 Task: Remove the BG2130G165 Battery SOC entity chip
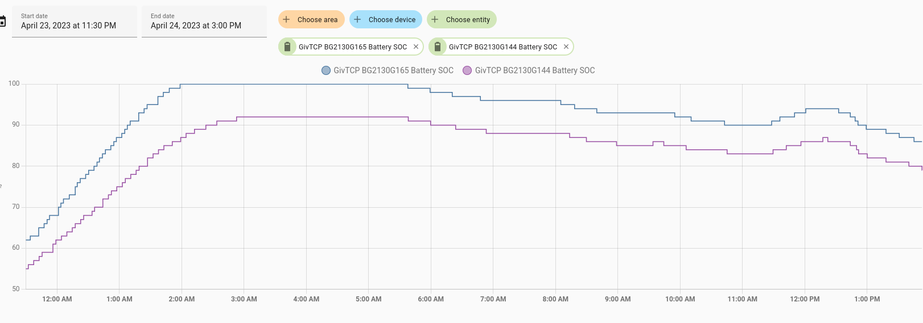[416, 47]
